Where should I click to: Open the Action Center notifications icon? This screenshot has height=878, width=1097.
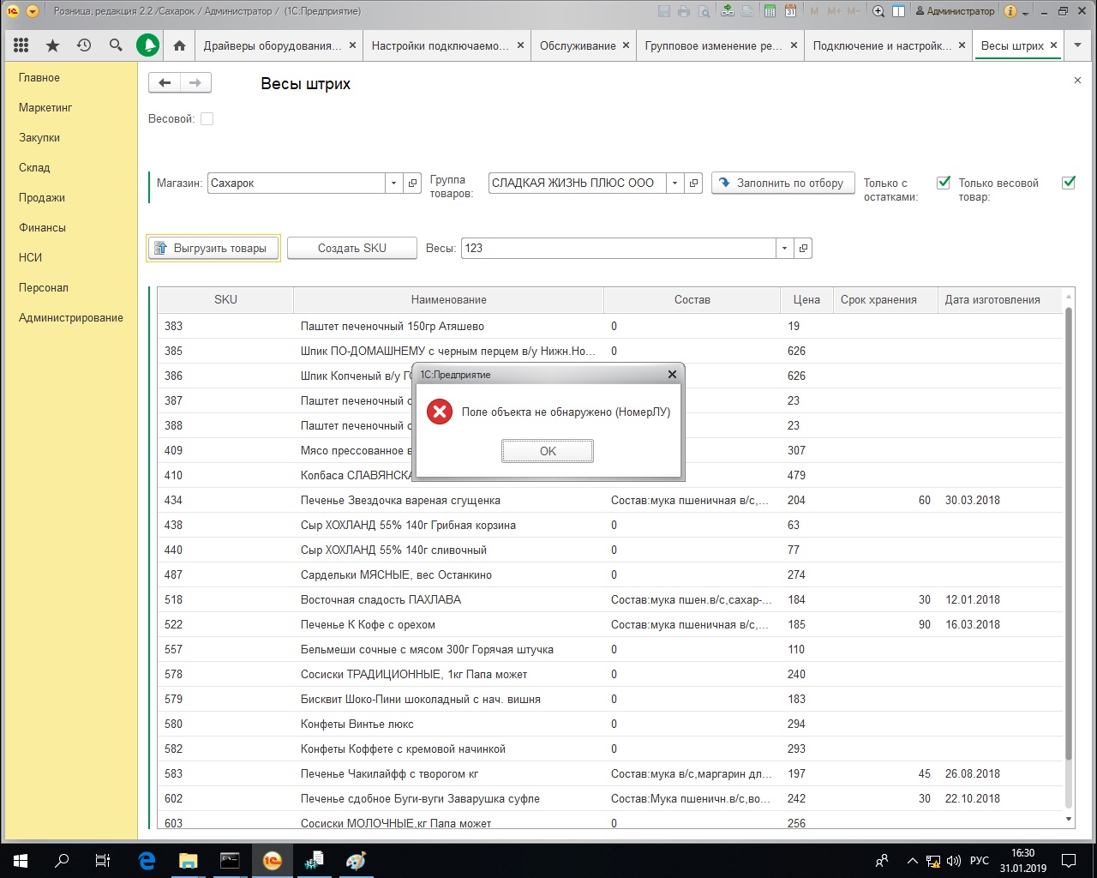pos(1069,860)
